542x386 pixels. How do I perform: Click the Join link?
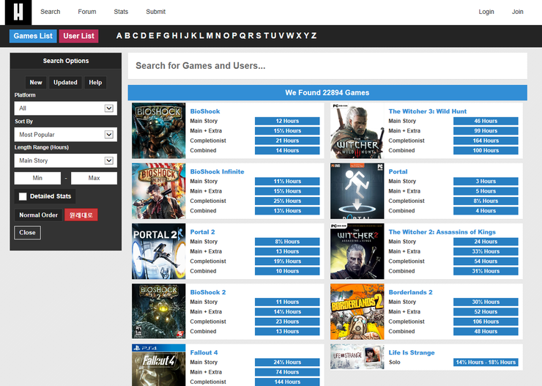(x=517, y=12)
